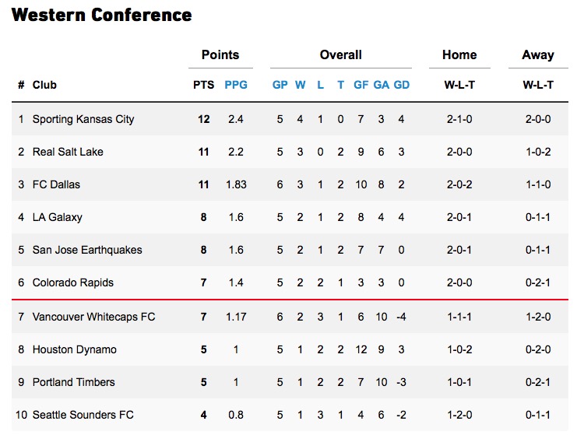Open Sporting Kansas City club row
Screen dimensions: 577x435
(83, 119)
